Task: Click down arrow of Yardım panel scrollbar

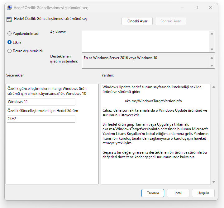Action: pyautogui.click(x=214, y=182)
